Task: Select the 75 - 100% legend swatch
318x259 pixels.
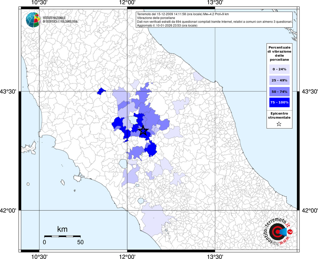Action: coord(279,102)
